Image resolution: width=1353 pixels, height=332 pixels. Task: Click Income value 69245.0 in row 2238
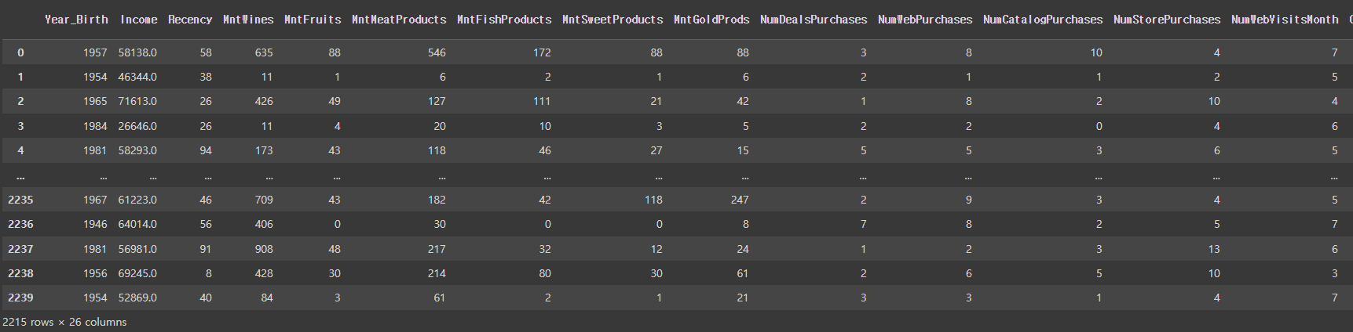(137, 273)
